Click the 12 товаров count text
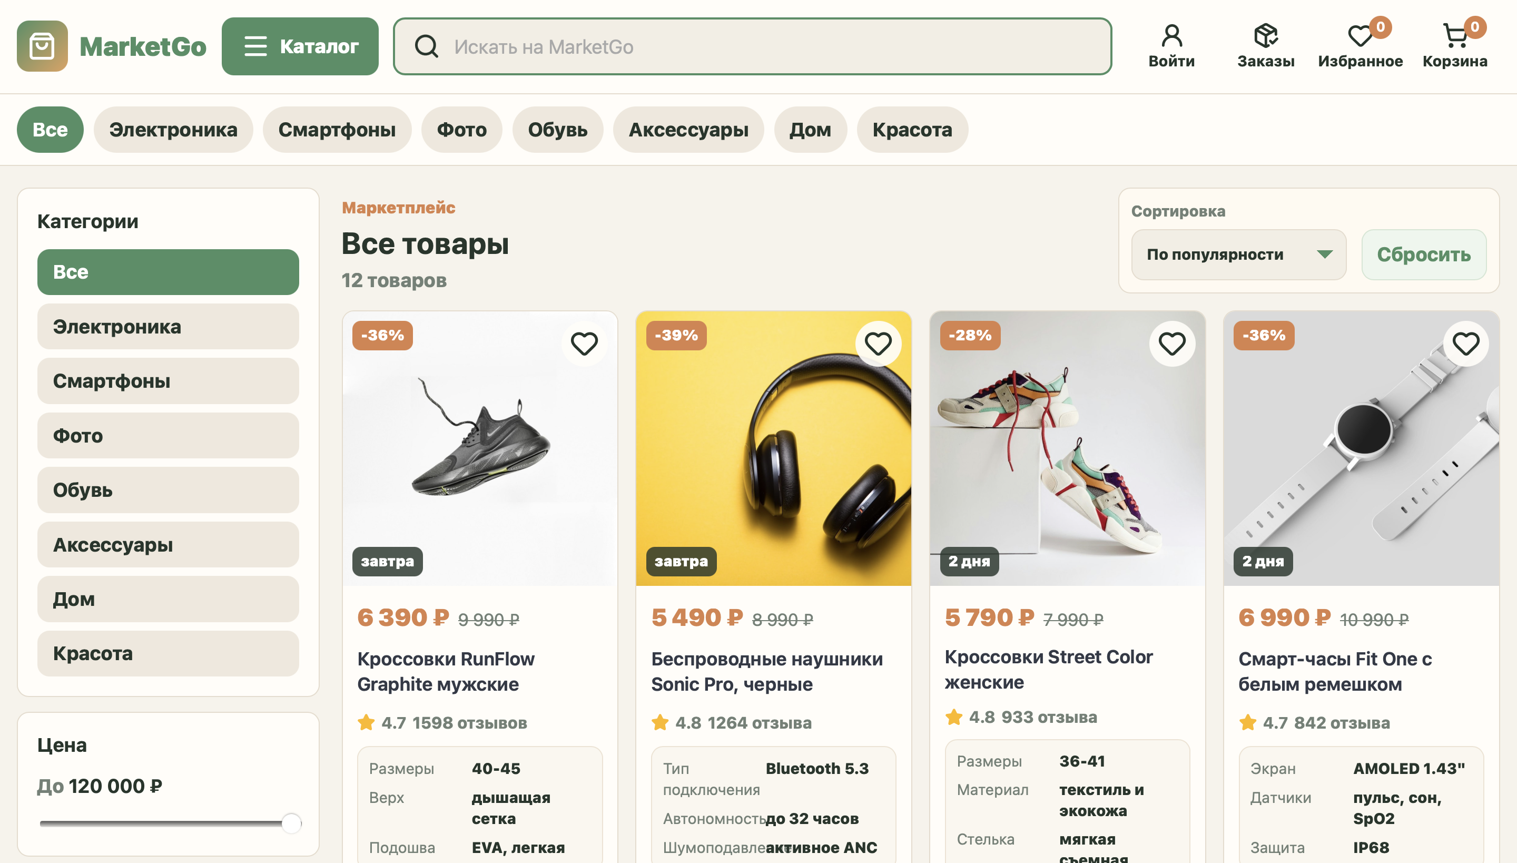Image resolution: width=1517 pixels, height=863 pixels. [x=394, y=280]
